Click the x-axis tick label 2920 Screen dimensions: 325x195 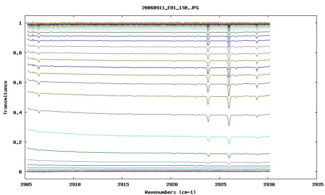click(x=172, y=184)
